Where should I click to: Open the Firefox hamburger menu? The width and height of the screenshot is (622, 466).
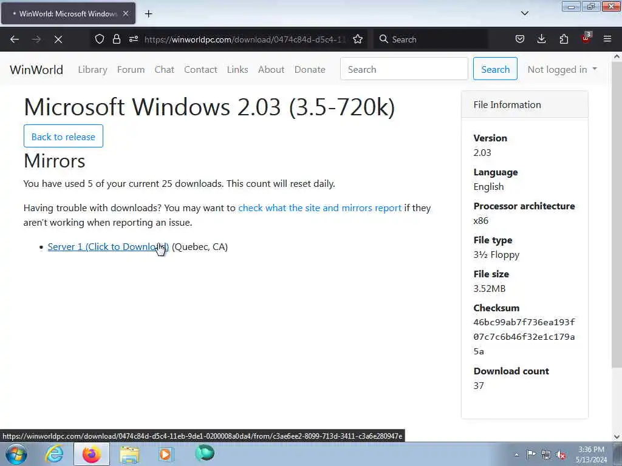pos(607,39)
